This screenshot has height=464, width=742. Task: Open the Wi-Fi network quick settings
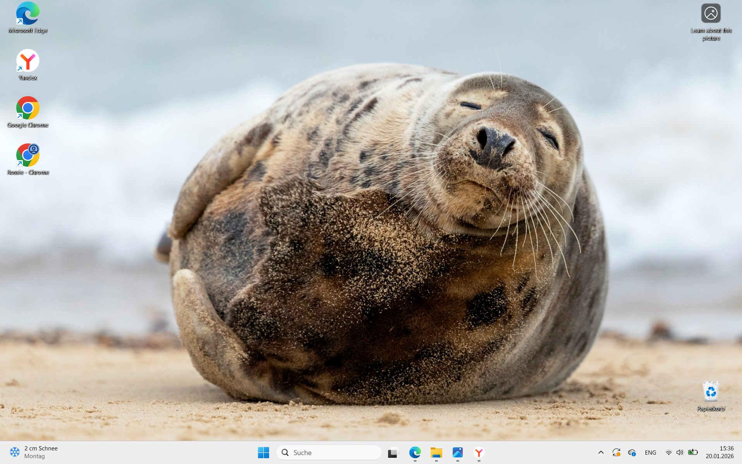coord(668,452)
